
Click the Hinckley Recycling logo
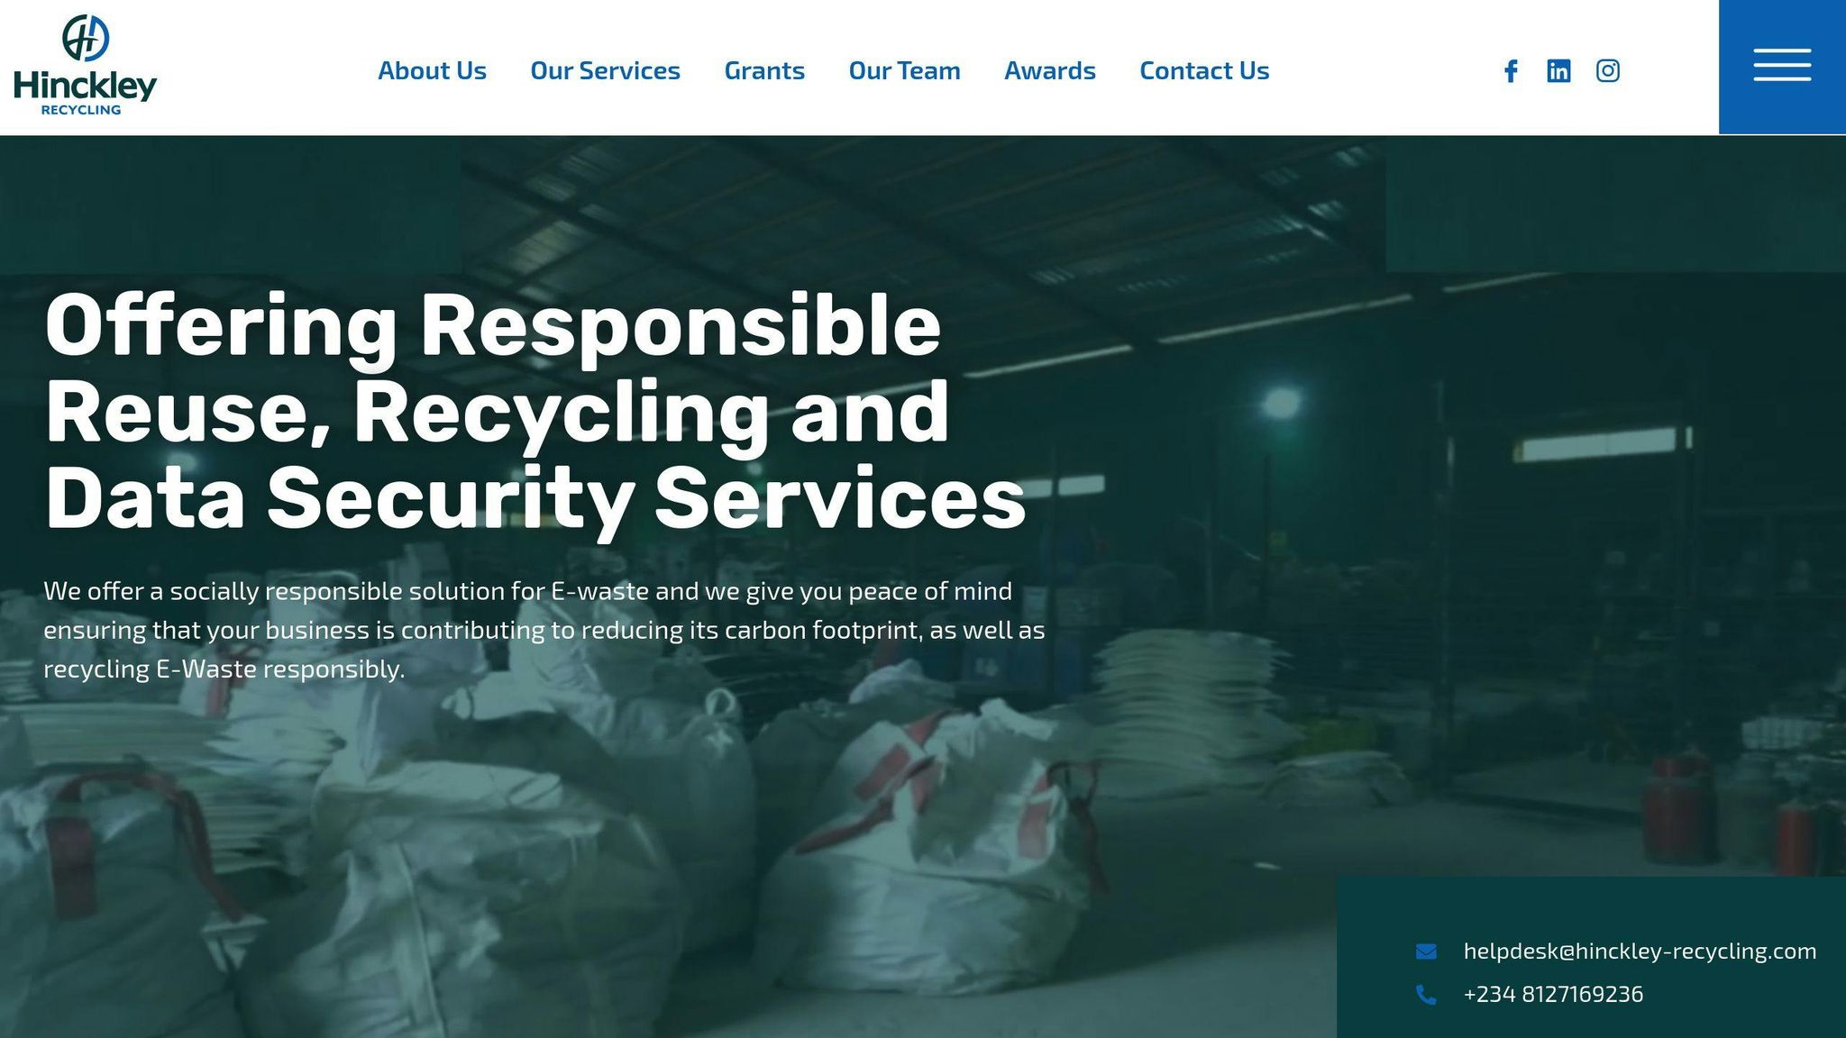(x=86, y=65)
